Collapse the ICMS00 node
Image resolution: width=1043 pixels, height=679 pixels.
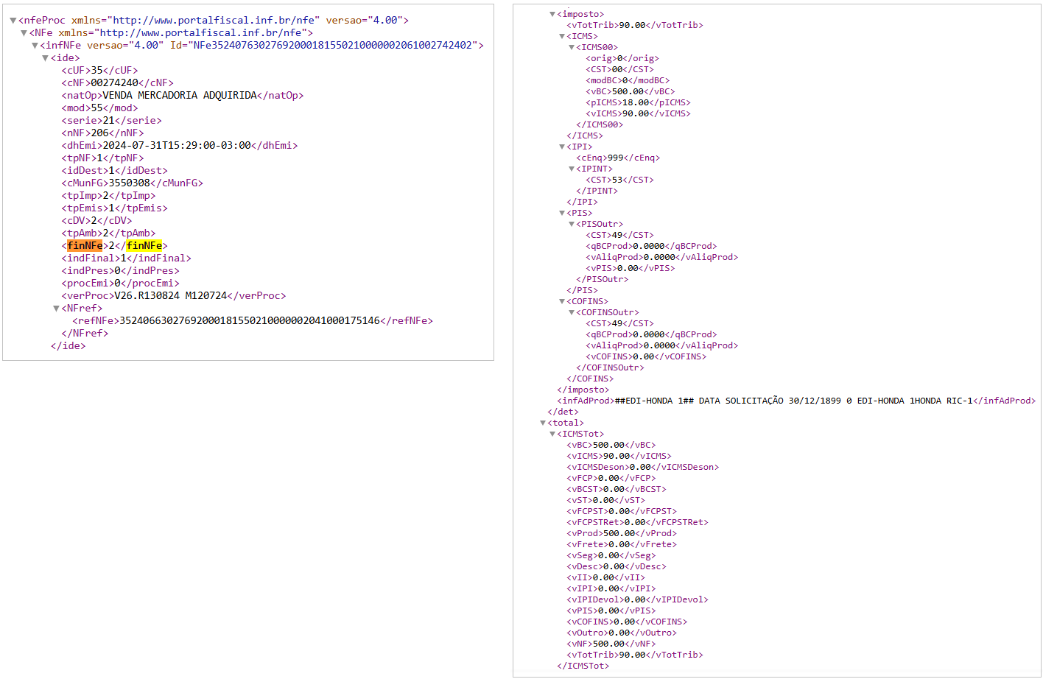point(572,47)
